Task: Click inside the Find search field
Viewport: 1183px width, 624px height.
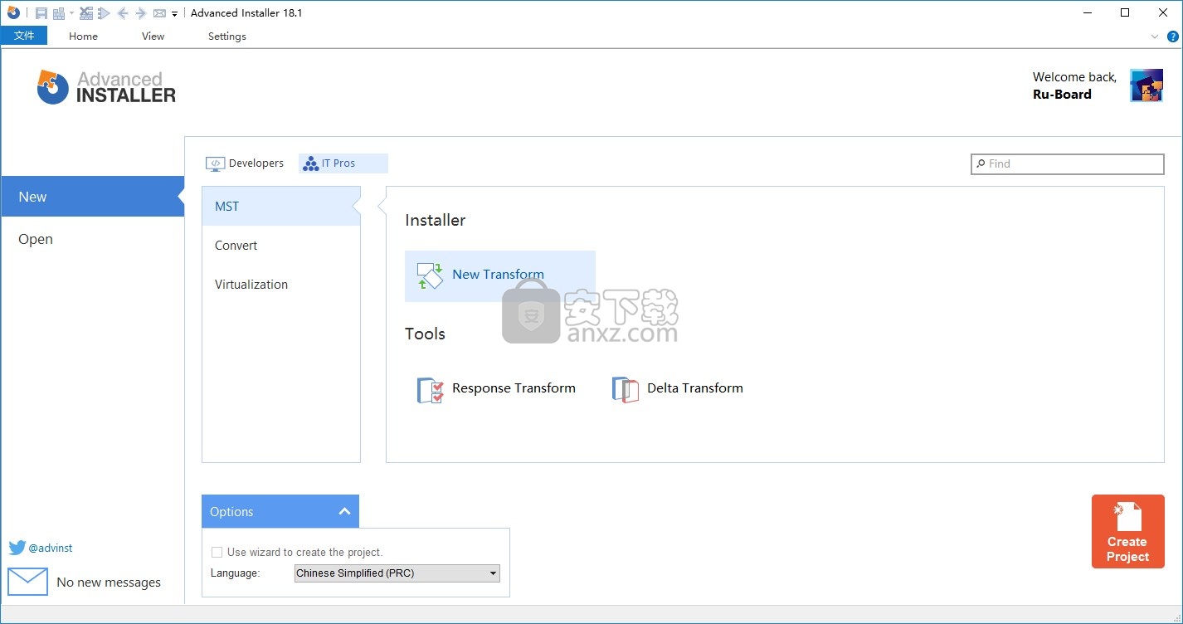Action: [1068, 163]
